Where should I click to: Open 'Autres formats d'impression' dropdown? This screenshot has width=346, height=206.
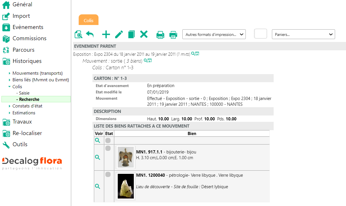point(214,34)
